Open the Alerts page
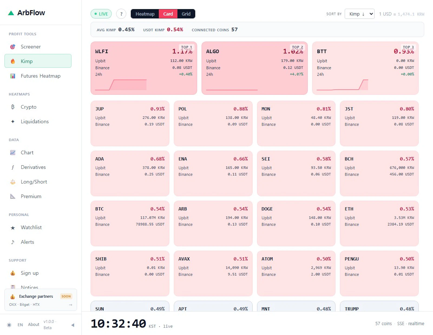 pos(38,242)
